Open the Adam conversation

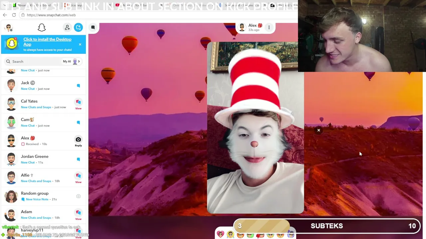point(43,214)
